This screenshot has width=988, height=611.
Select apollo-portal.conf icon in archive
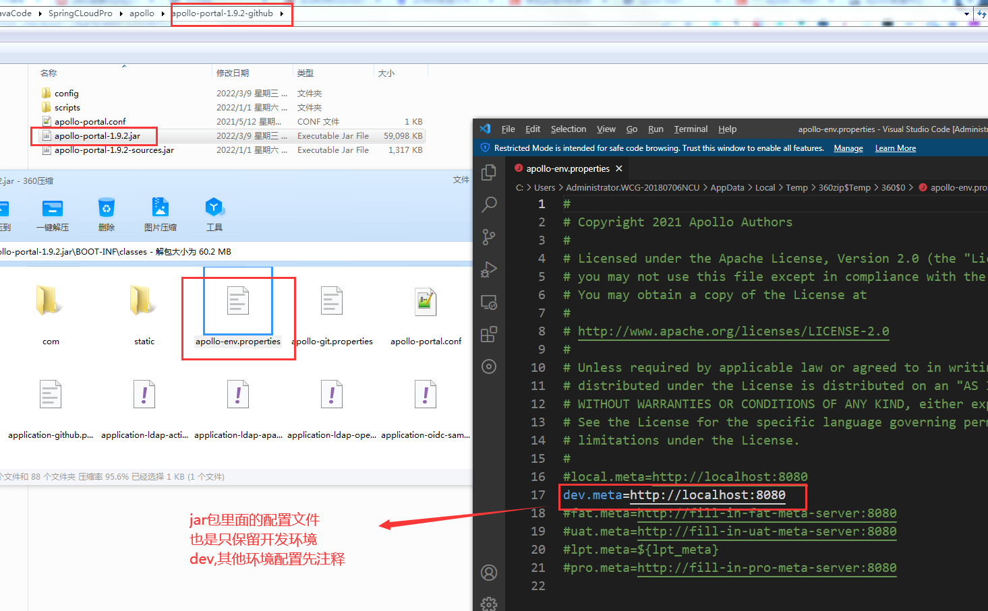pos(426,302)
